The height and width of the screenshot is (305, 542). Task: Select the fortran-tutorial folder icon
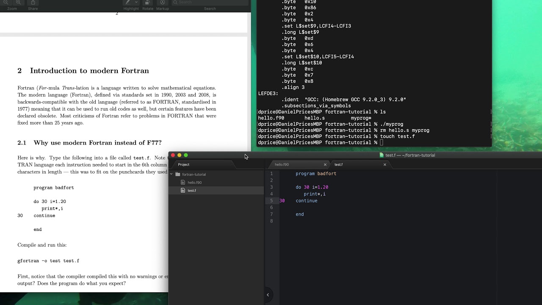[178, 175]
